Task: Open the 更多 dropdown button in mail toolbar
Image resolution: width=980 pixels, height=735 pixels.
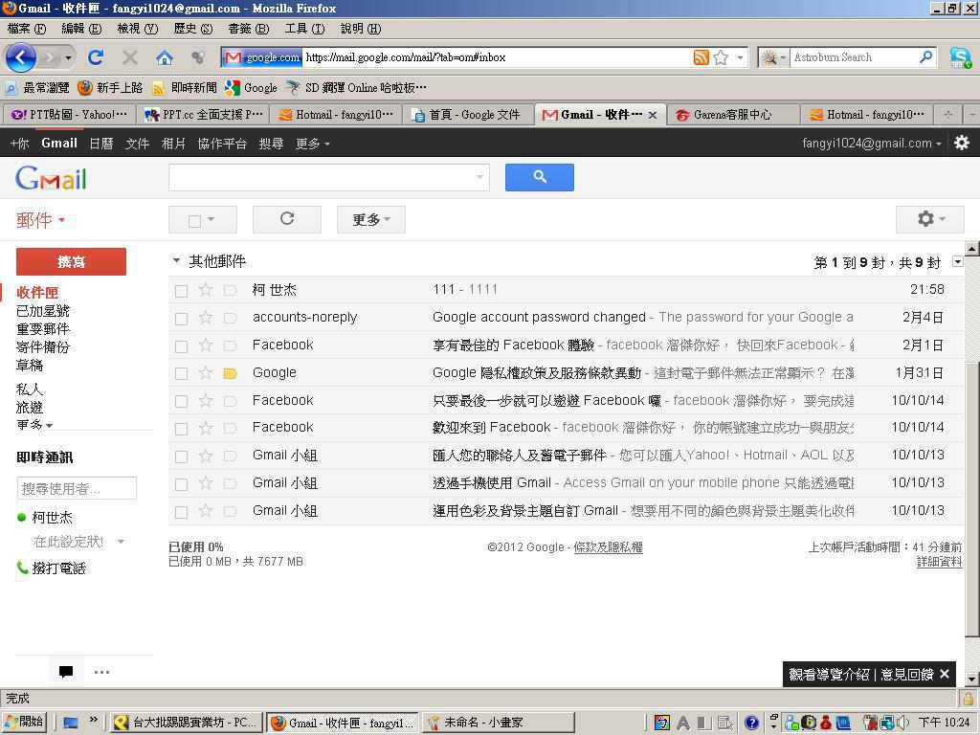Action: point(370,219)
